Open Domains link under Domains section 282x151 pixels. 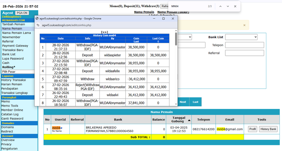(7, 127)
